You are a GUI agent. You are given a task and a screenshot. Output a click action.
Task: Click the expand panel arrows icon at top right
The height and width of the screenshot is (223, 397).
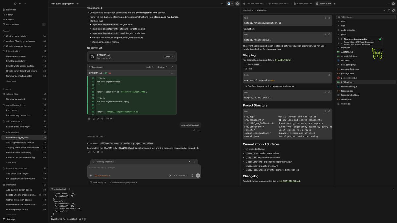tap(388, 4)
